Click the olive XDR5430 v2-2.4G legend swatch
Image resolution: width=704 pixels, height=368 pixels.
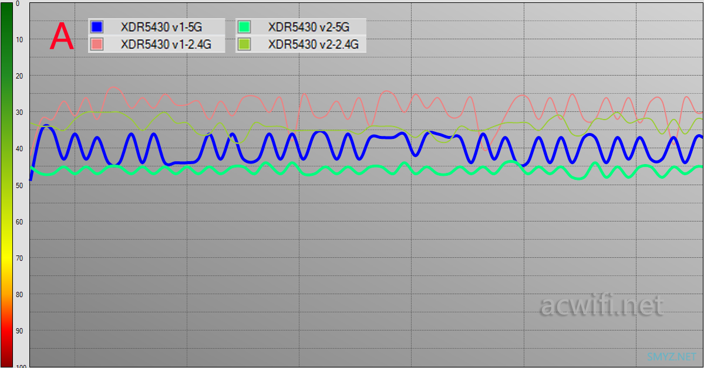point(244,44)
